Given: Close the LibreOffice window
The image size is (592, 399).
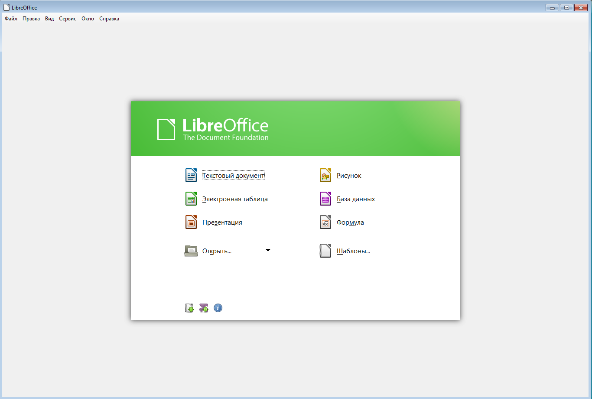Looking at the screenshot, I should tap(580, 7).
